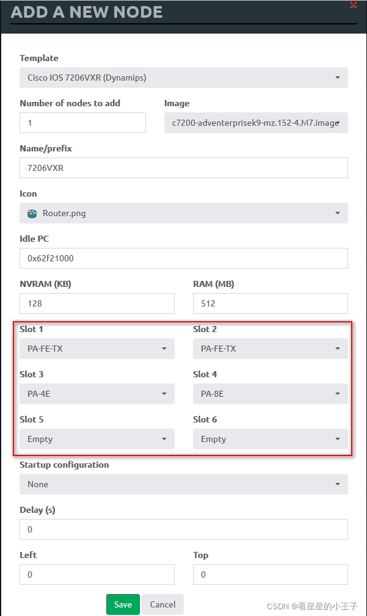Open Slot 1 adapter dropdown
The width and height of the screenshot is (367, 616).
pos(97,349)
